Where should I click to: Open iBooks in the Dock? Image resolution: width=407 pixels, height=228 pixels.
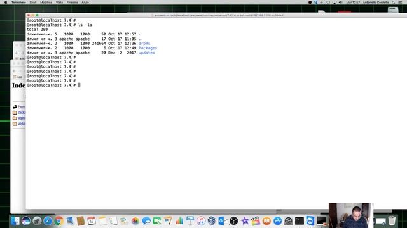click(266, 221)
